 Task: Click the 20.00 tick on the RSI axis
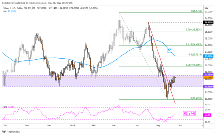click(x=207, y=122)
